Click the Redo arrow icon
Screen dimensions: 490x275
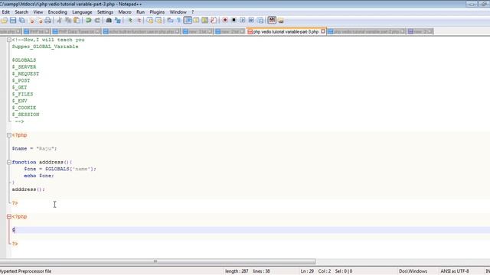[x=97, y=21]
